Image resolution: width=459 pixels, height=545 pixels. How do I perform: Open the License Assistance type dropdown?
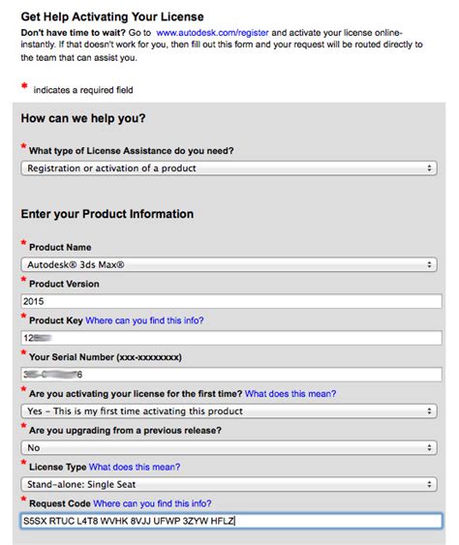(229, 168)
